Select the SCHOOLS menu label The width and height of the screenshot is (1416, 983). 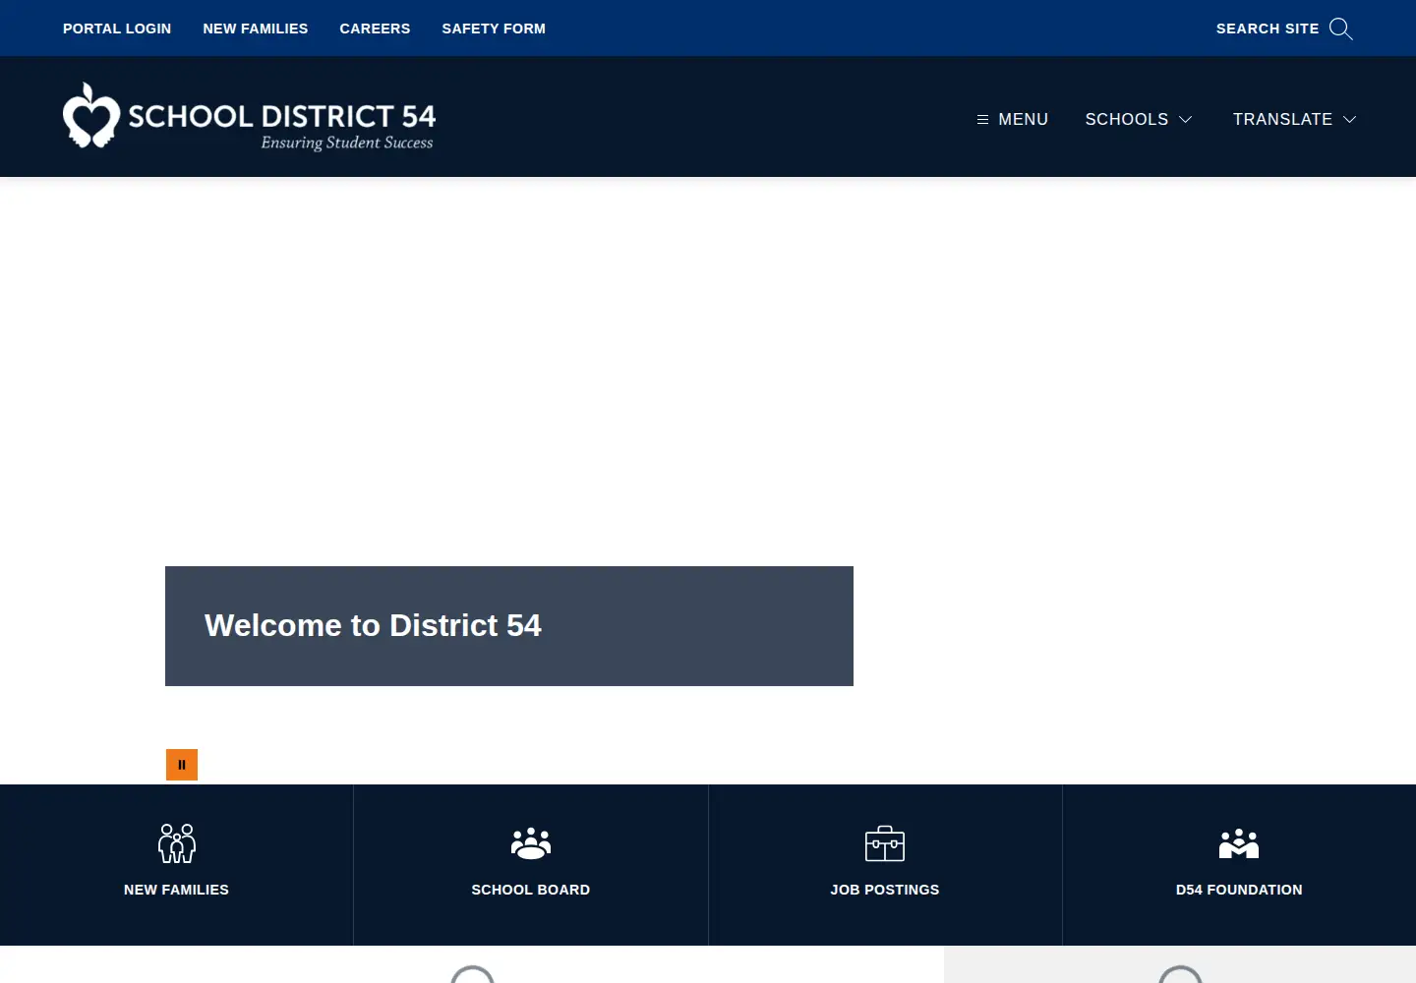click(1127, 119)
